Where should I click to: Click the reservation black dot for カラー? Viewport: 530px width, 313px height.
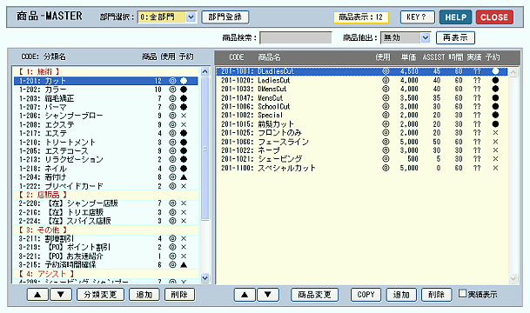pos(184,90)
